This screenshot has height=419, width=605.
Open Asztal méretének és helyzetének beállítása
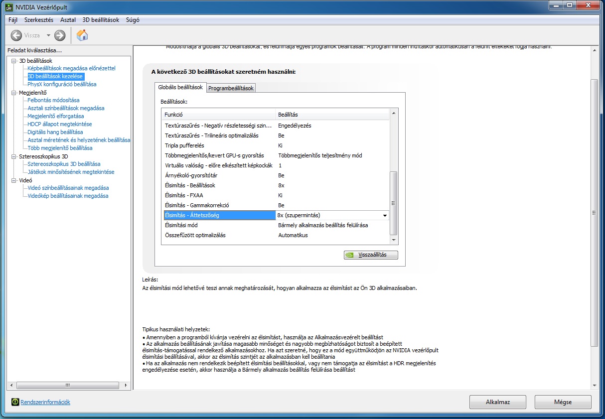pos(79,140)
